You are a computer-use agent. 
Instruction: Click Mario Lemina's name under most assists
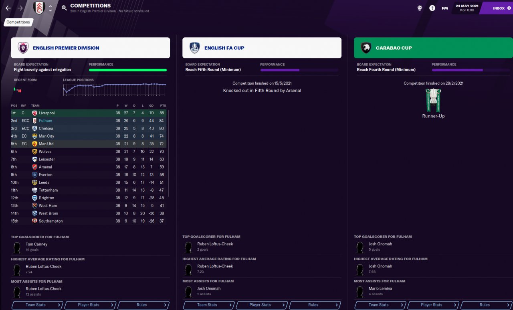pos(380,289)
